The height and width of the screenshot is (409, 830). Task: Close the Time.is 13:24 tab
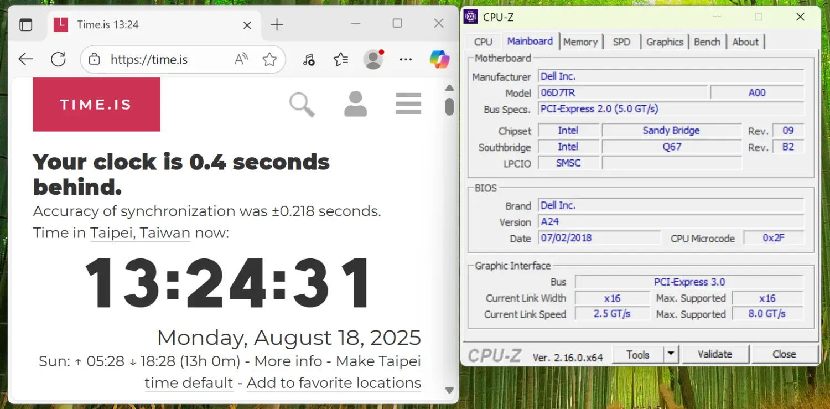point(247,25)
